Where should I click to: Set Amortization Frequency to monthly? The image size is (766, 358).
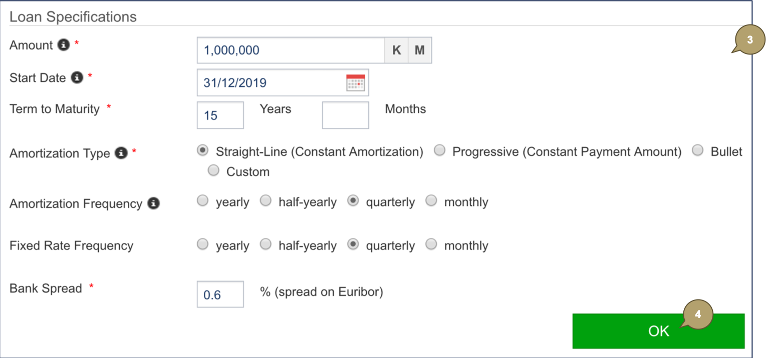(431, 201)
